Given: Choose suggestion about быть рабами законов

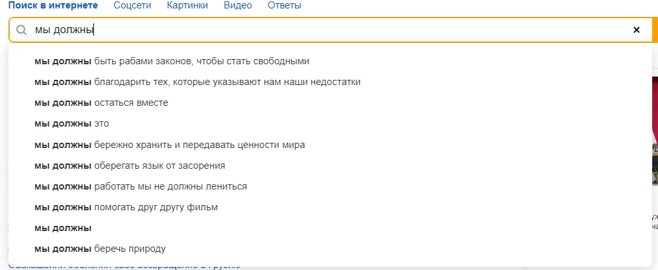Looking at the screenshot, I should [x=172, y=62].
